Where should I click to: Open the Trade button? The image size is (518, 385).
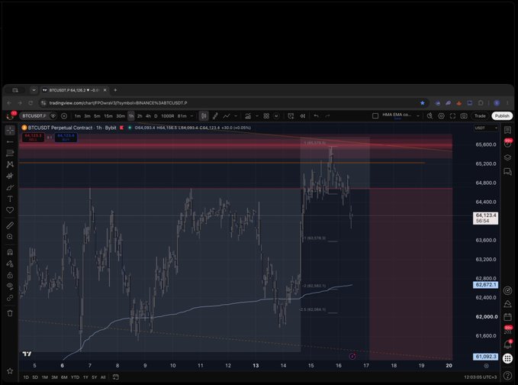(x=480, y=116)
